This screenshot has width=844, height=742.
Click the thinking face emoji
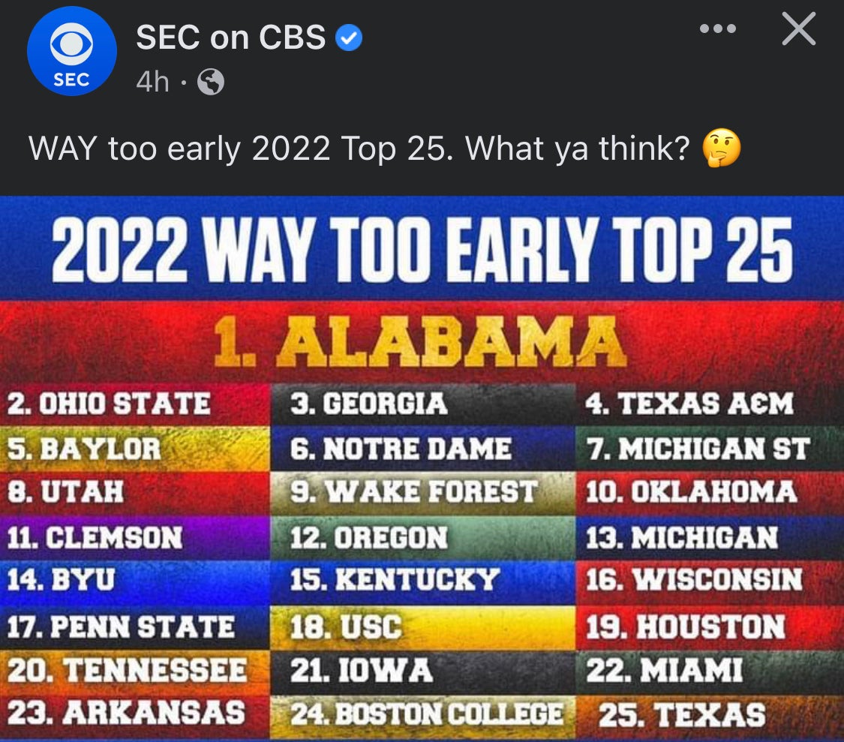pyautogui.click(x=721, y=148)
